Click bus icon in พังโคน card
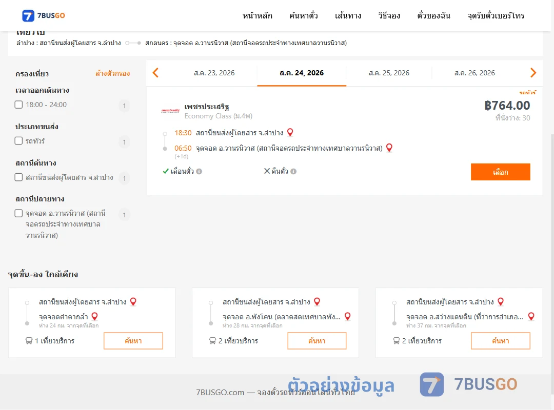This screenshot has height=410, width=554. pyautogui.click(x=212, y=341)
